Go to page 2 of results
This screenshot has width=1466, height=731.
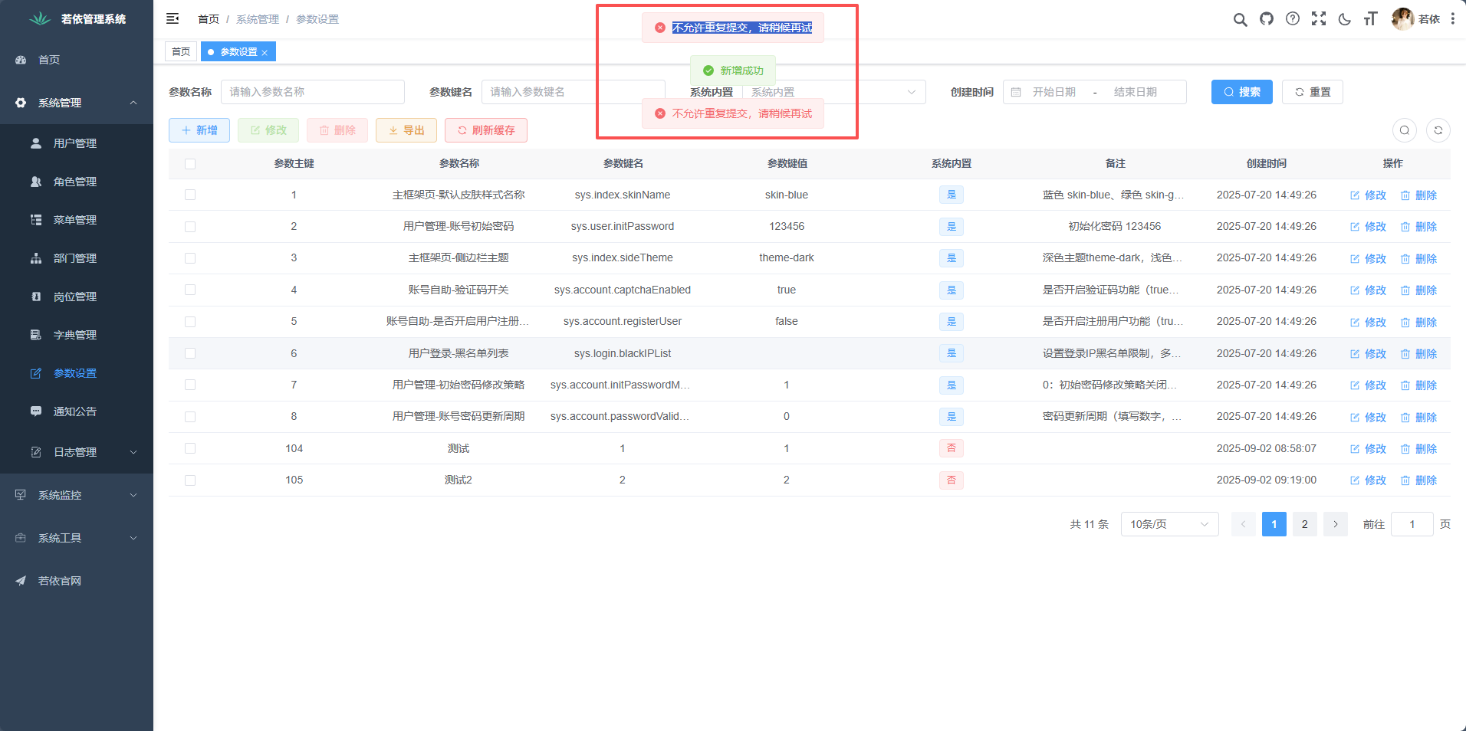click(x=1305, y=524)
